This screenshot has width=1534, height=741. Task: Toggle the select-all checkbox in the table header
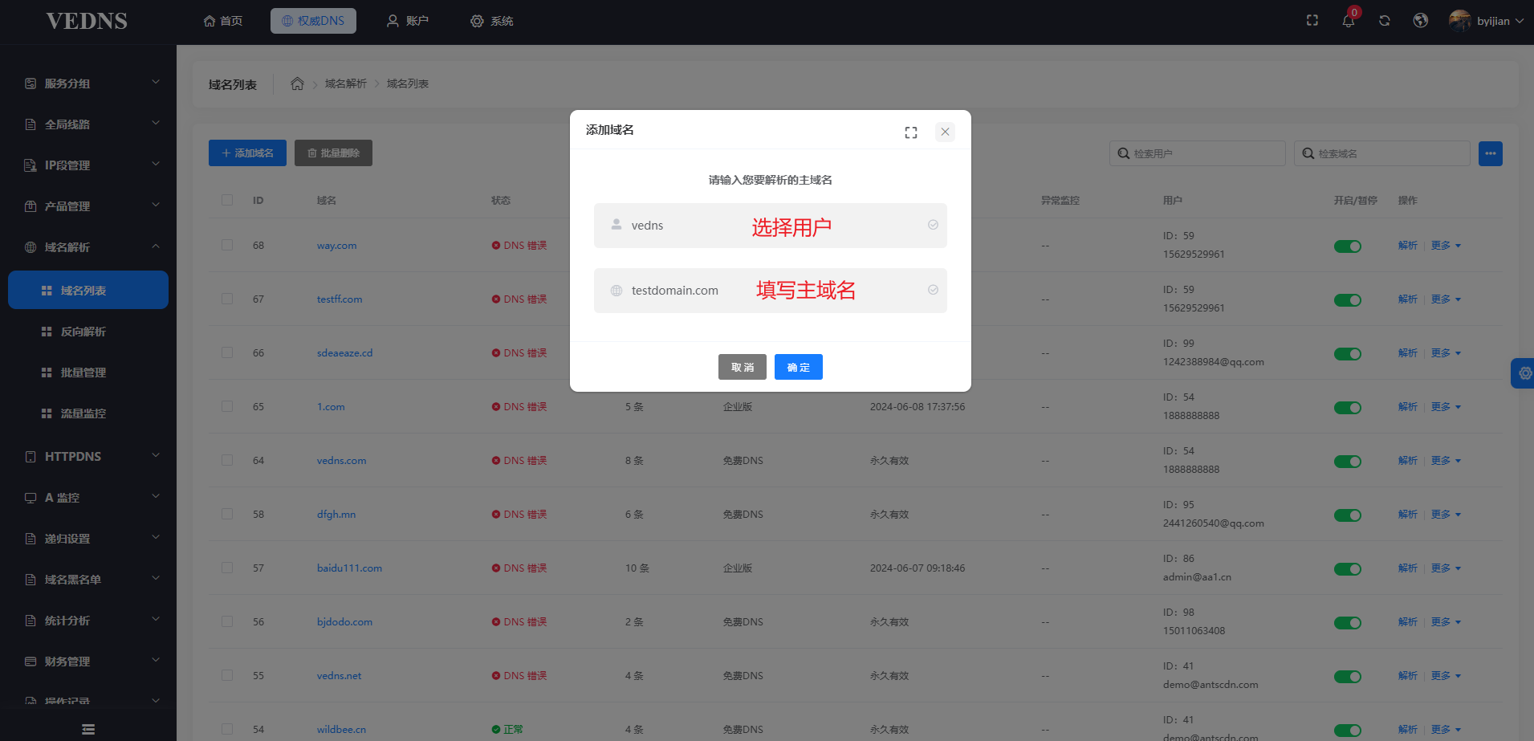pos(227,200)
